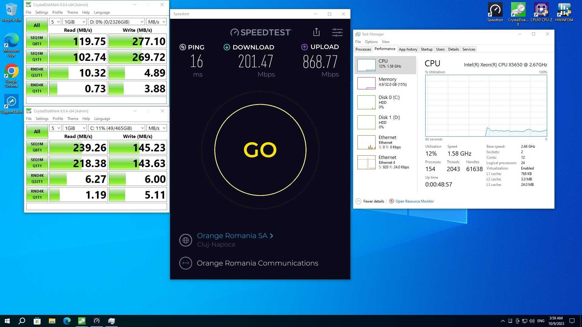The height and width of the screenshot is (327, 582).
Task: Click the ENG language indicator in taskbar
Action: (x=541, y=321)
